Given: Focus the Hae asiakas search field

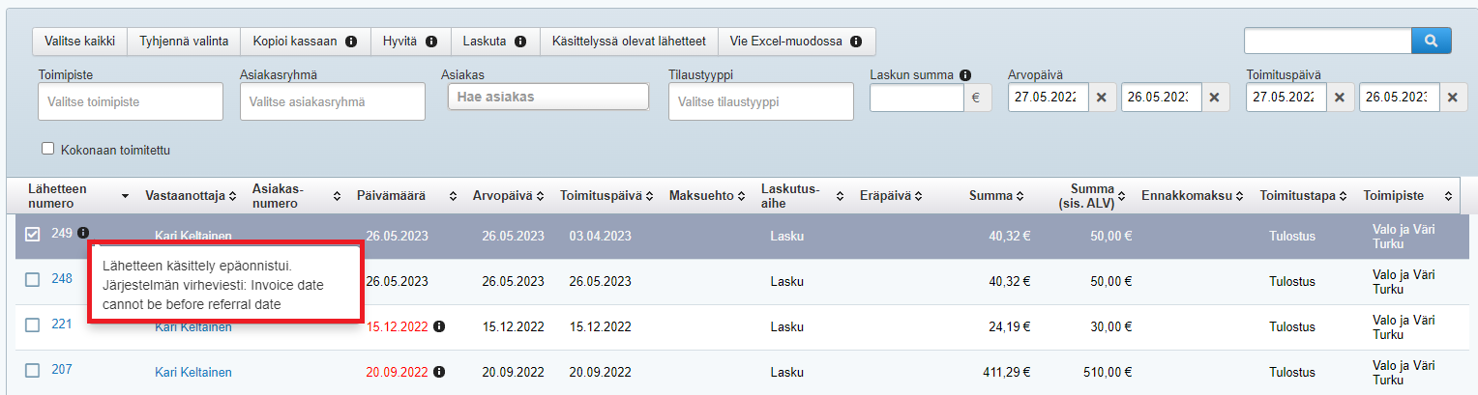Looking at the screenshot, I should coord(547,97).
